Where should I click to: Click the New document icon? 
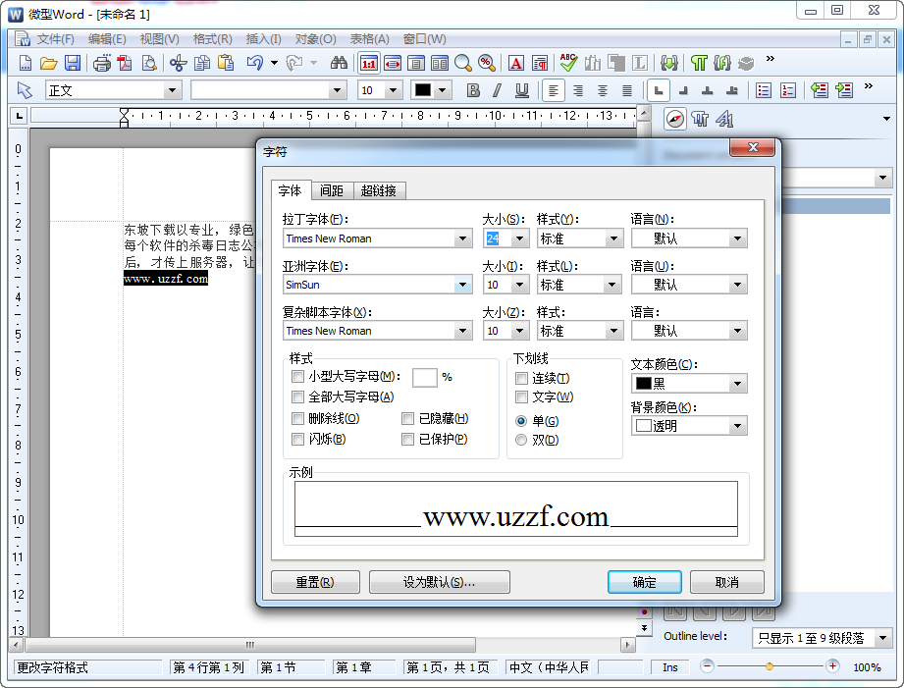[x=26, y=63]
